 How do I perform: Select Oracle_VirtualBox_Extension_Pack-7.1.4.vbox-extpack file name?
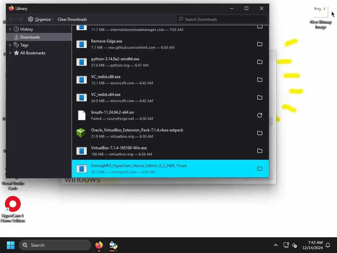pyautogui.click(x=137, y=130)
